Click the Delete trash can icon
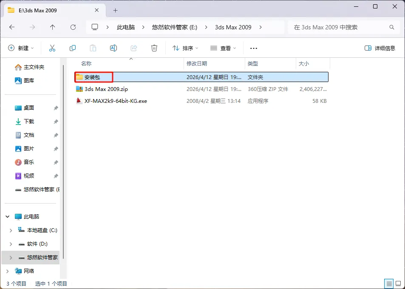Image resolution: width=405 pixels, height=289 pixels. [x=154, y=48]
